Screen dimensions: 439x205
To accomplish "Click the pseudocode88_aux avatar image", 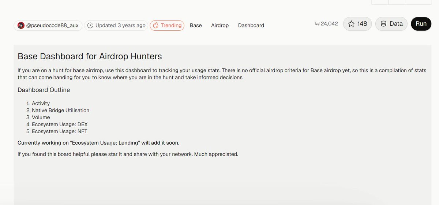I will (21, 25).
